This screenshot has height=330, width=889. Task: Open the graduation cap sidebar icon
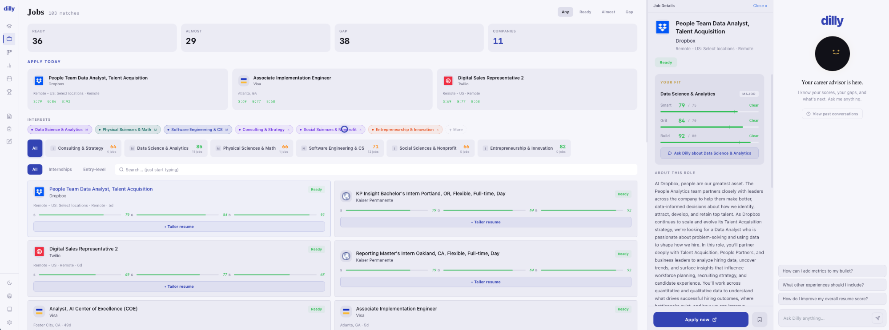click(x=9, y=26)
